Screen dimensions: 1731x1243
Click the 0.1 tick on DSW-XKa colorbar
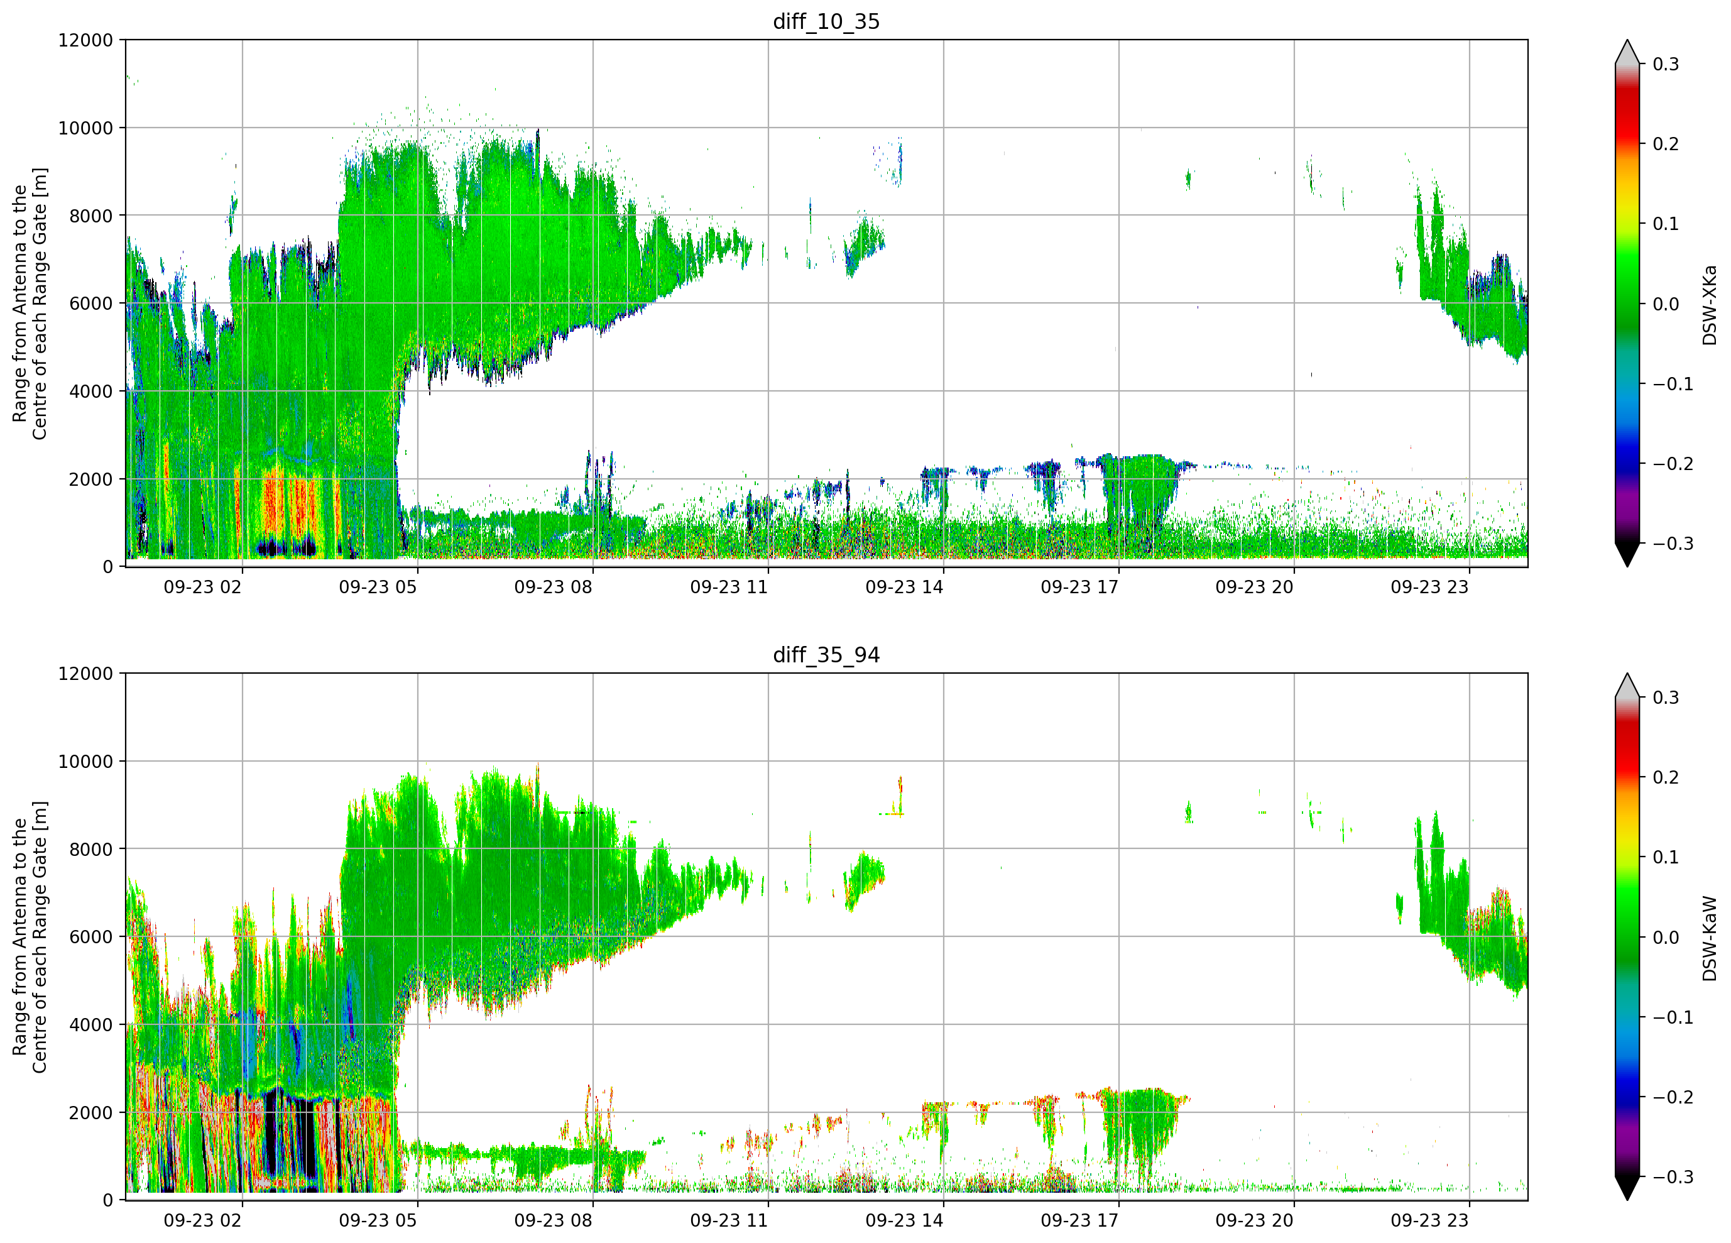[1666, 224]
